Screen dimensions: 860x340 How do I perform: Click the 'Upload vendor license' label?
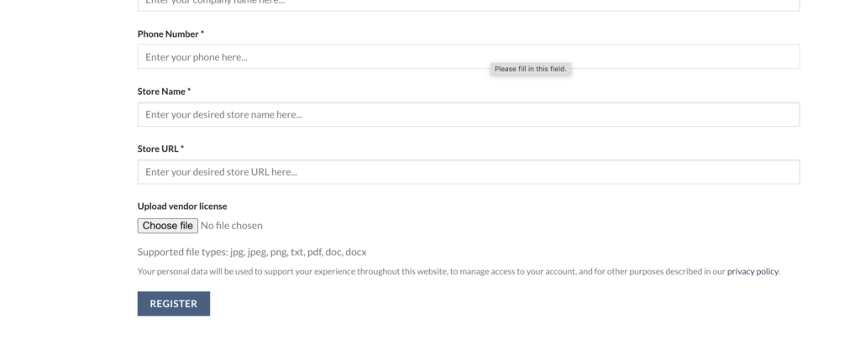point(182,207)
